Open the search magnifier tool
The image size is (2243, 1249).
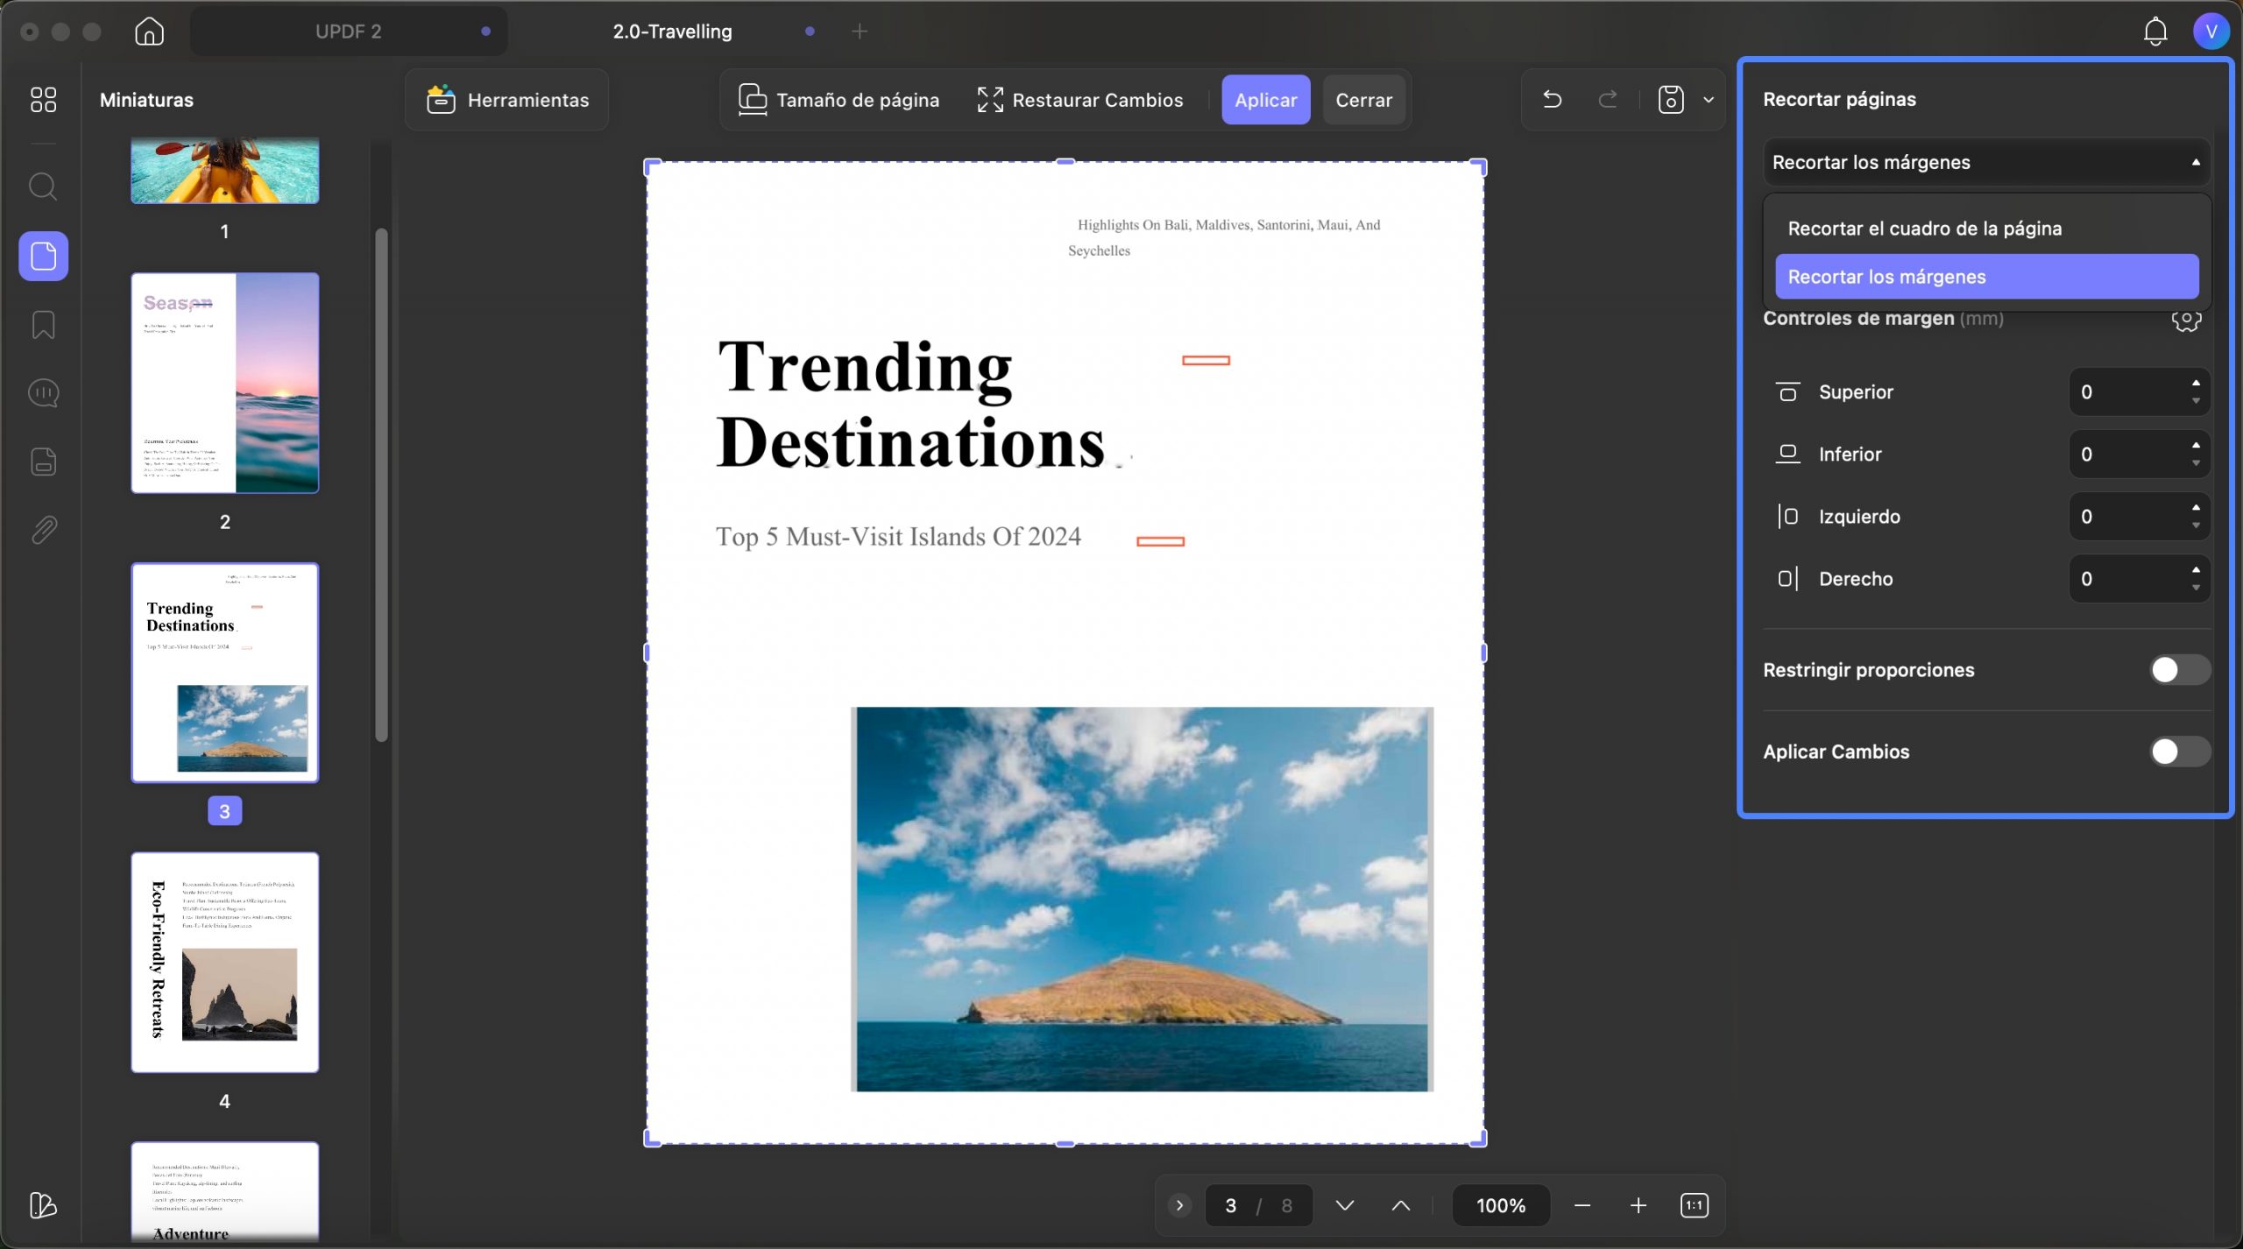(43, 187)
